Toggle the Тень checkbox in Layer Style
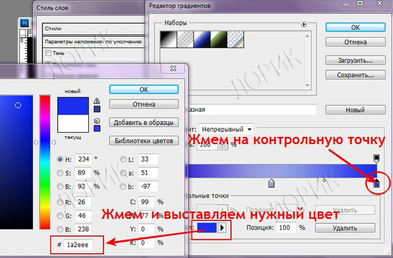This screenshot has height=258, width=393. point(48,53)
